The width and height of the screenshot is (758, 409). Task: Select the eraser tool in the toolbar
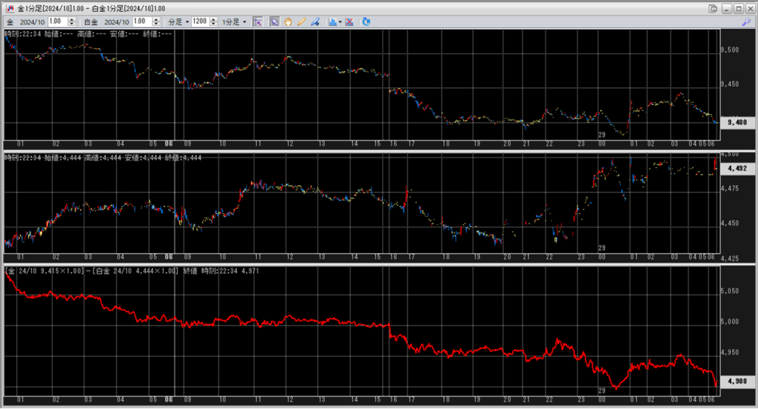tap(315, 21)
